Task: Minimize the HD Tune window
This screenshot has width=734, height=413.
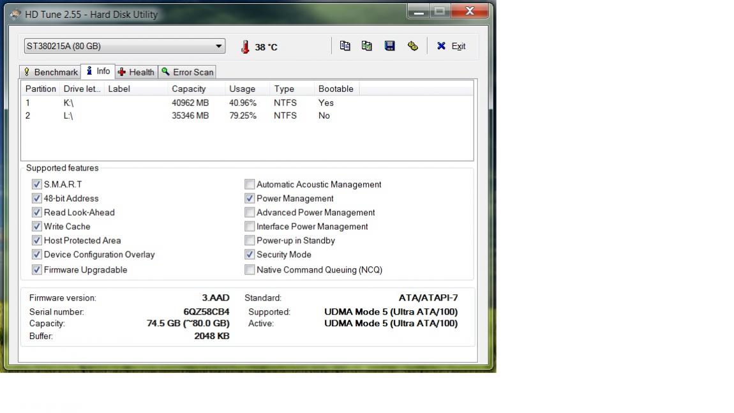Action: (x=419, y=11)
